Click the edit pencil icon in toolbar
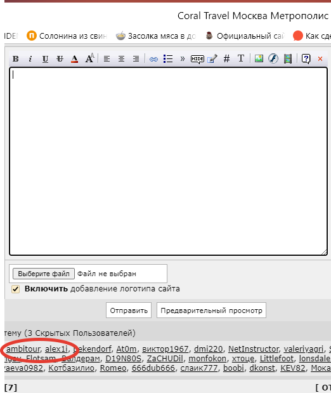Viewport: 331px width, 393px height. point(212,58)
